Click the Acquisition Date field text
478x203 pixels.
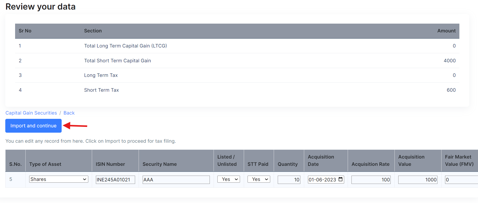[322, 180]
